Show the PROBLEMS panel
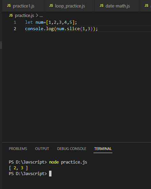Image resolution: width=151 pixels, height=189 pixels. (x=18, y=149)
